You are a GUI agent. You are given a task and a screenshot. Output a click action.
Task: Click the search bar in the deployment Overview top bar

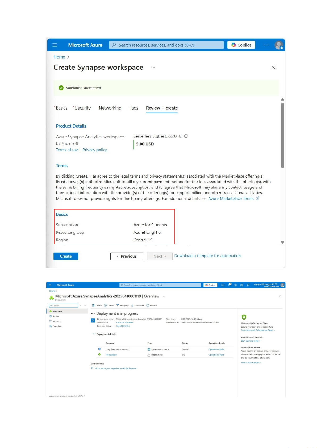(x=160, y=285)
